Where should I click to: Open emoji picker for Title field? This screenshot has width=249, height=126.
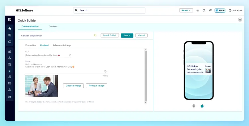coord(70,55)
